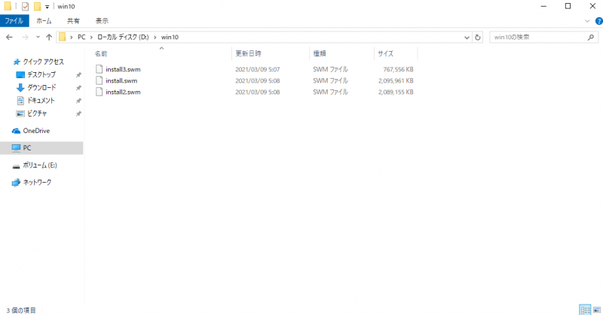
Task: Click the folder icon in address bar
Action: pyautogui.click(x=63, y=38)
